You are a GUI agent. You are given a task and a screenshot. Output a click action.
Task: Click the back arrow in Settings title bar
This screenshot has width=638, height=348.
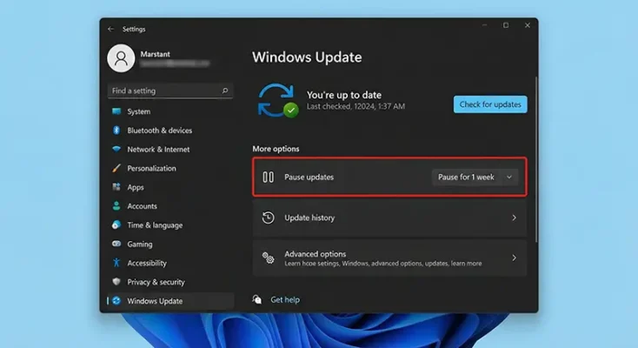(x=110, y=29)
